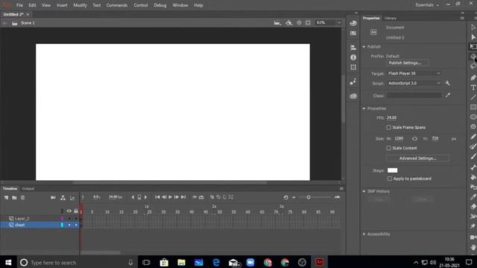Open the Transform panel icon

(x=353, y=67)
